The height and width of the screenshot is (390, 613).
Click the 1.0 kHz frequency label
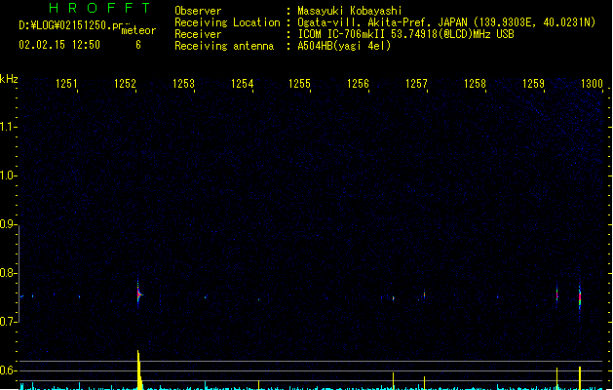(8, 175)
